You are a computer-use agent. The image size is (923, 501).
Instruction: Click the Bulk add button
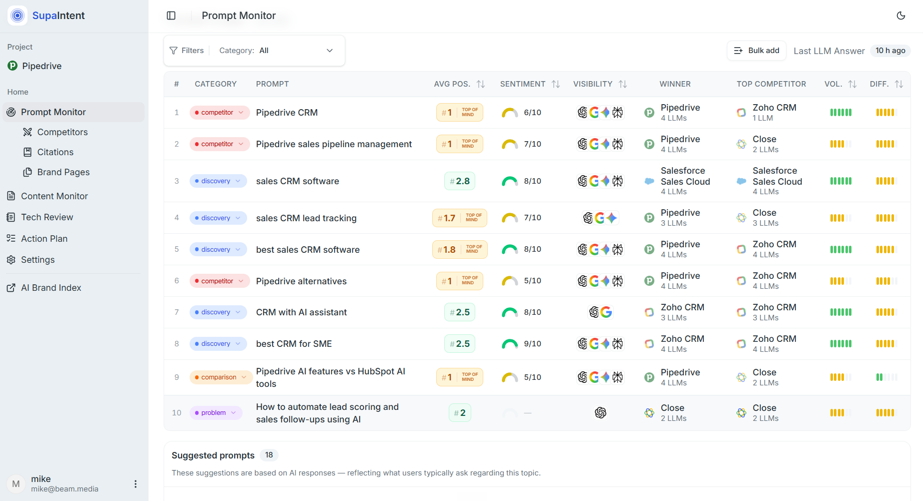click(756, 51)
